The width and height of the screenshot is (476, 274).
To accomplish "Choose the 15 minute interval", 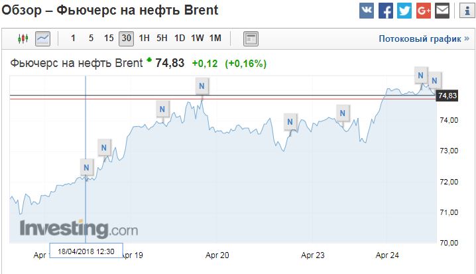I will (109, 38).
